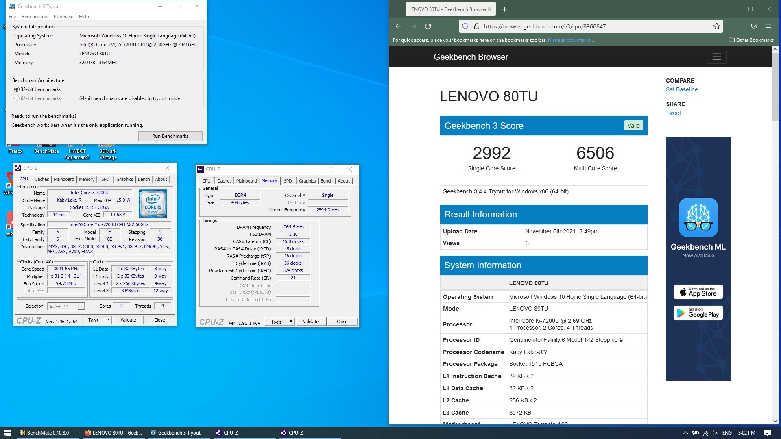This screenshot has width=781, height=439.
Task: Open the Action Center notifications icon
Action: point(768,433)
